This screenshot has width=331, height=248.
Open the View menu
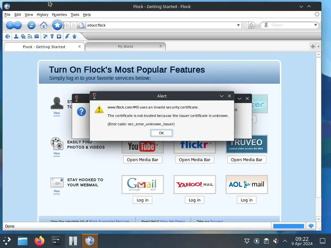point(29,15)
